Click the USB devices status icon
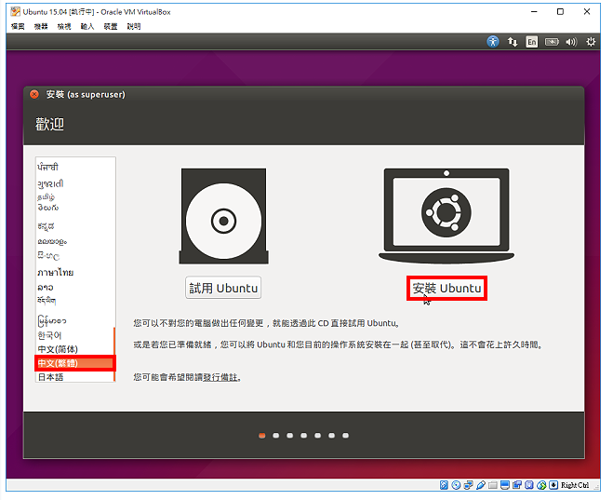Image resolution: width=613 pixels, height=500 pixels. (481, 485)
